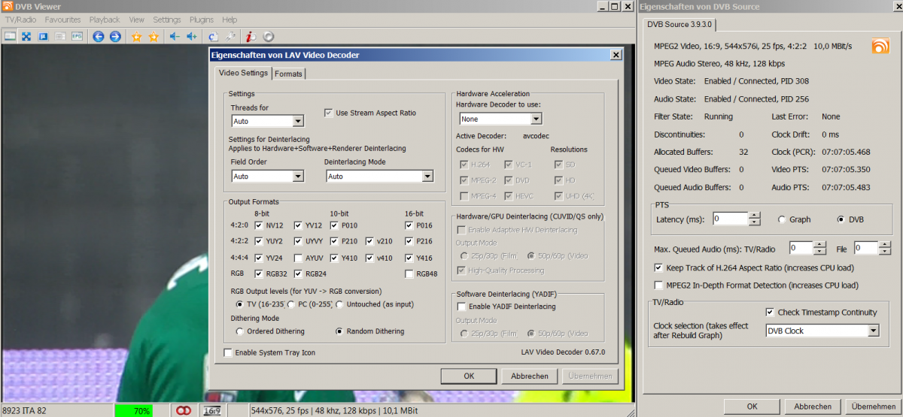Click the blue forward arrow icon
Viewport: 903px width, 417px height.
point(115,36)
